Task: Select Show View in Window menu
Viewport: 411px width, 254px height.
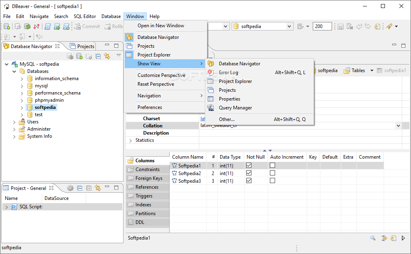Action: [166, 64]
